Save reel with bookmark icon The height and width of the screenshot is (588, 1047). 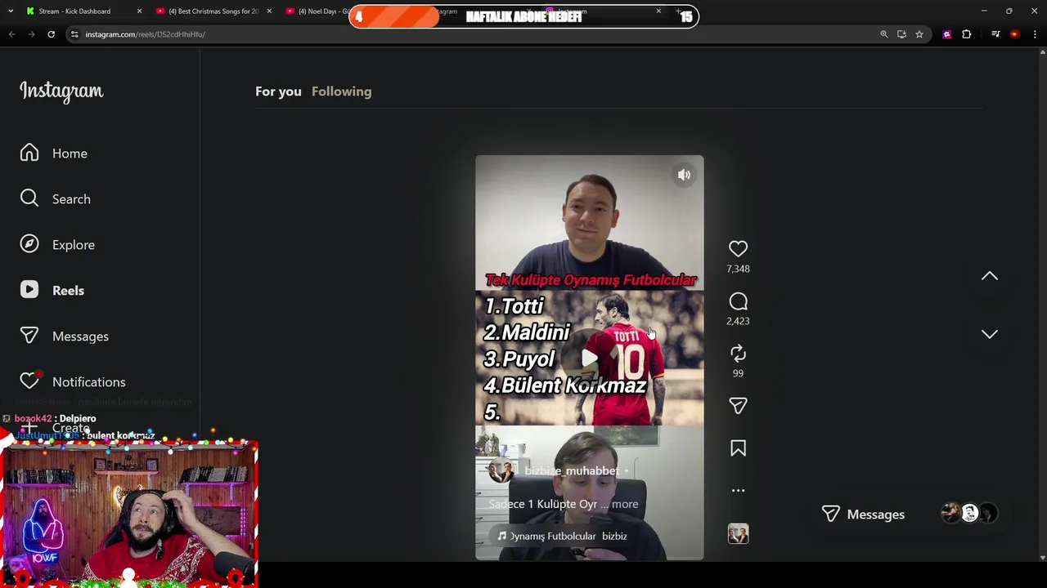click(x=738, y=448)
